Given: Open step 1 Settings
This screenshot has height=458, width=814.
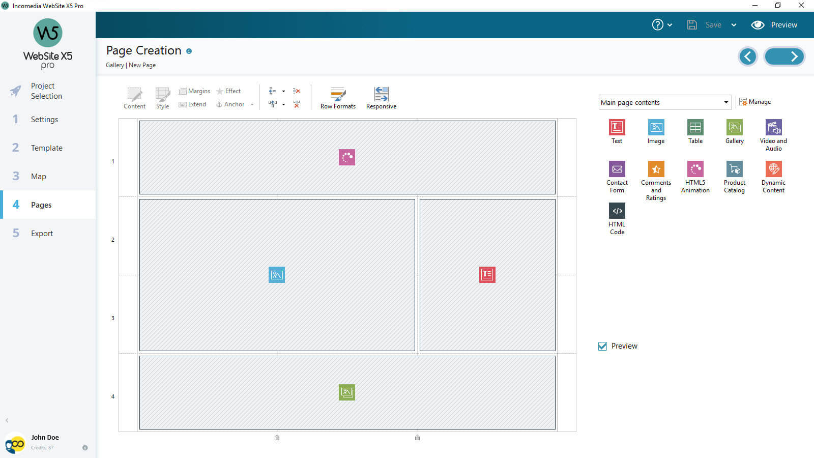Looking at the screenshot, I should (48, 119).
